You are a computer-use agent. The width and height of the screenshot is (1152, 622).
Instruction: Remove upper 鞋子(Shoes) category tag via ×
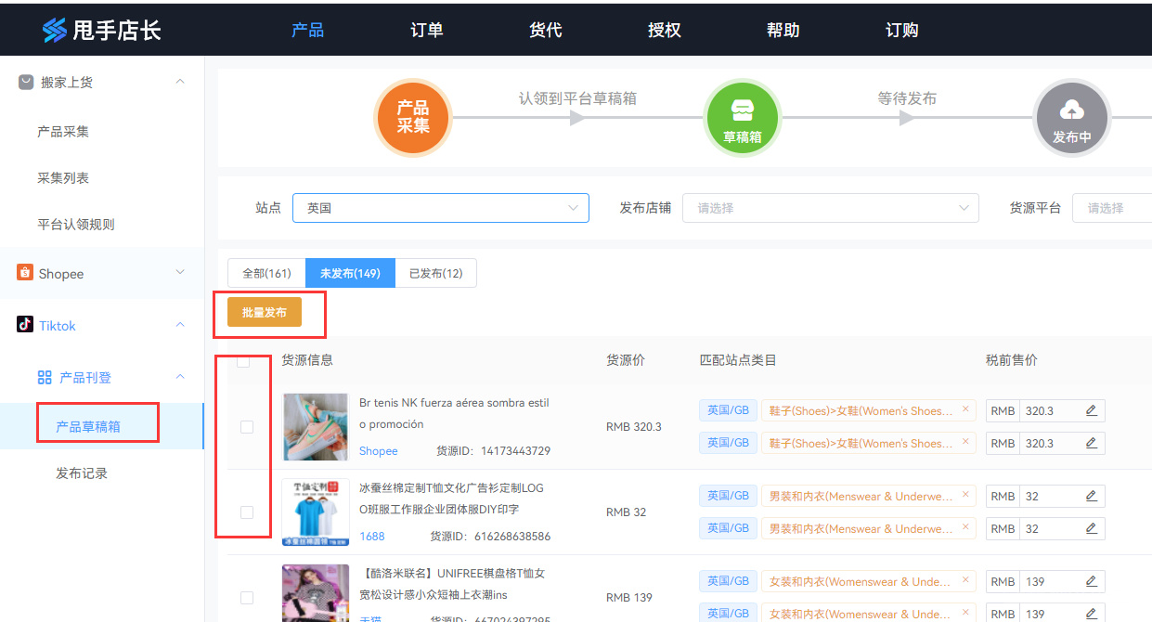coord(965,409)
